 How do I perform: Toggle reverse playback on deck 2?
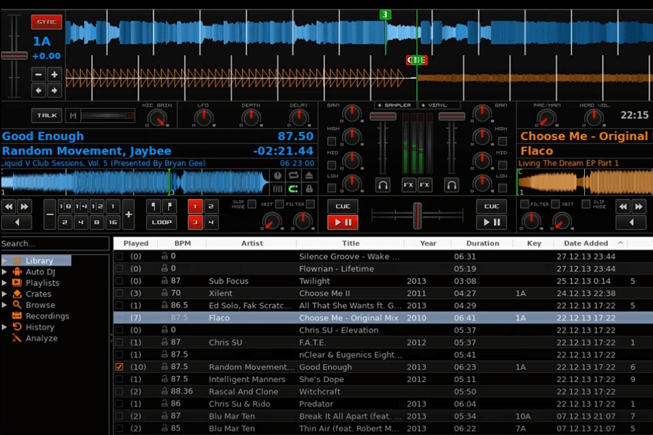(631, 222)
